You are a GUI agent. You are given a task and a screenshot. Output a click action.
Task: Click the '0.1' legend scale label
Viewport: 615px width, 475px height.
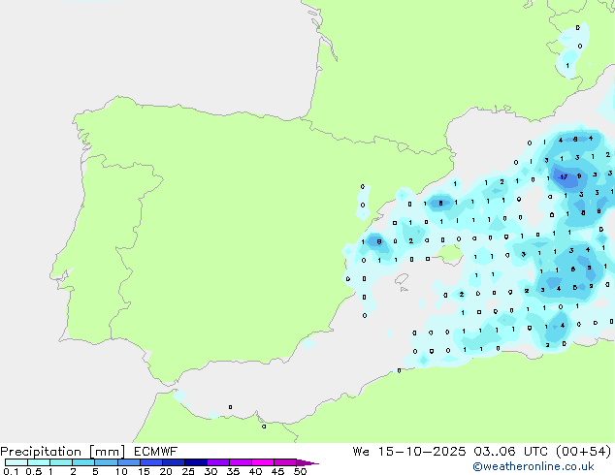click(11, 471)
